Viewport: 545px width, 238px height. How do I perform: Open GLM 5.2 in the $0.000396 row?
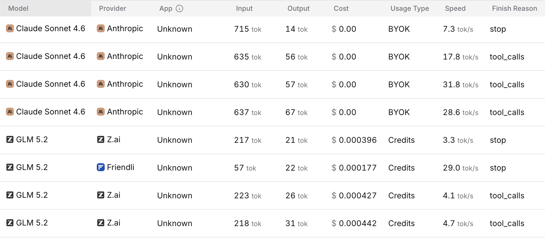[32, 139]
